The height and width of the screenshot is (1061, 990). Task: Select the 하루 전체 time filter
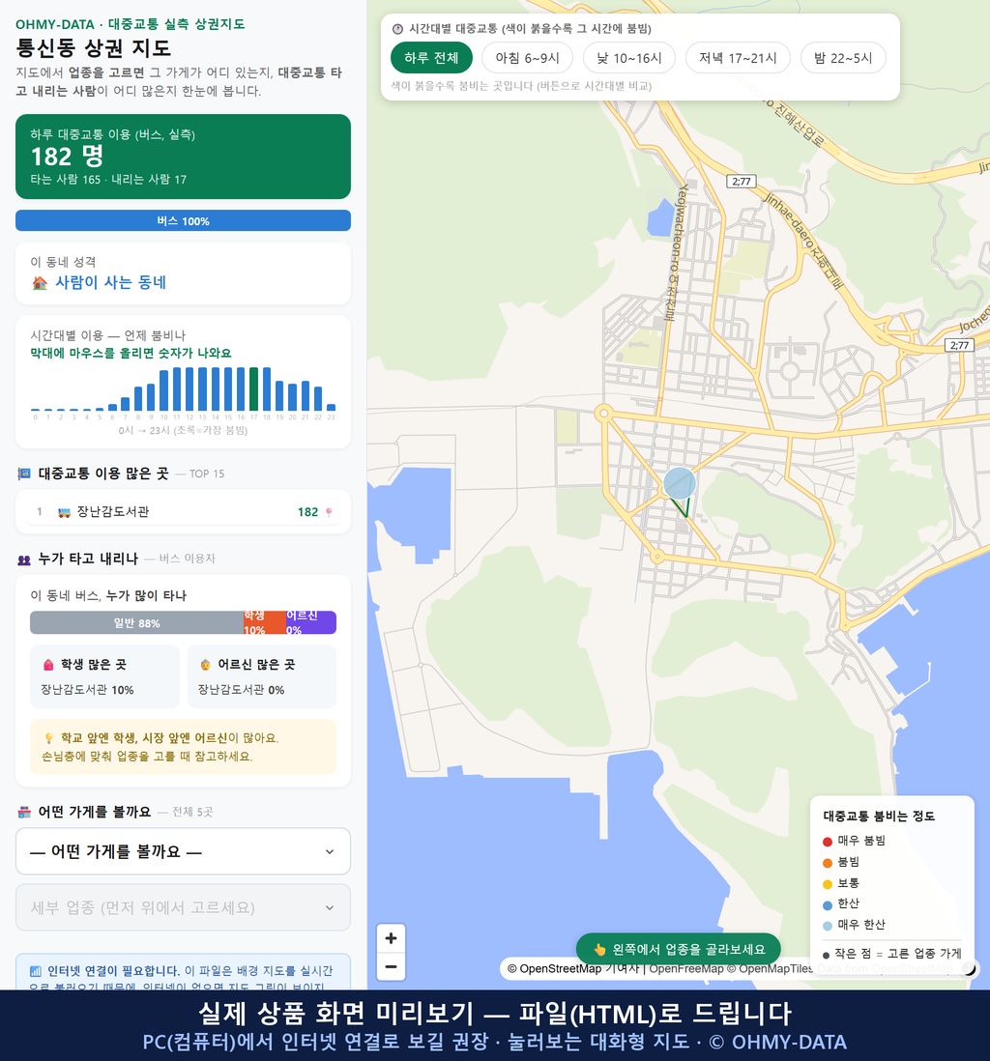pyautogui.click(x=431, y=58)
